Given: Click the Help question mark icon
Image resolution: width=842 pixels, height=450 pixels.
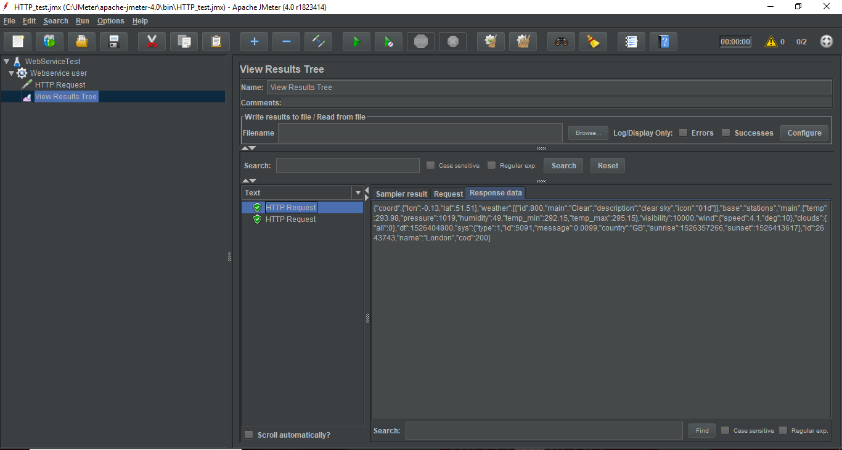Looking at the screenshot, I should 663,41.
